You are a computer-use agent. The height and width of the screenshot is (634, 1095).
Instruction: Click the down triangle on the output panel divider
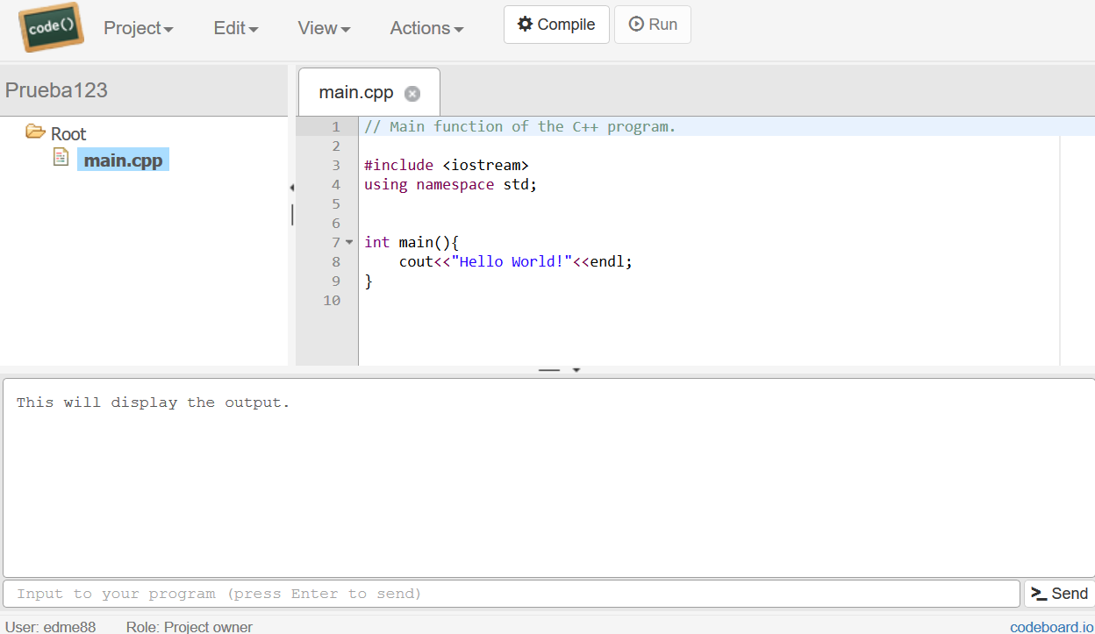pyautogui.click(x=576, y=371)
